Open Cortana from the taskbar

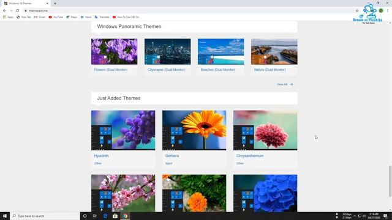point(85,216)
